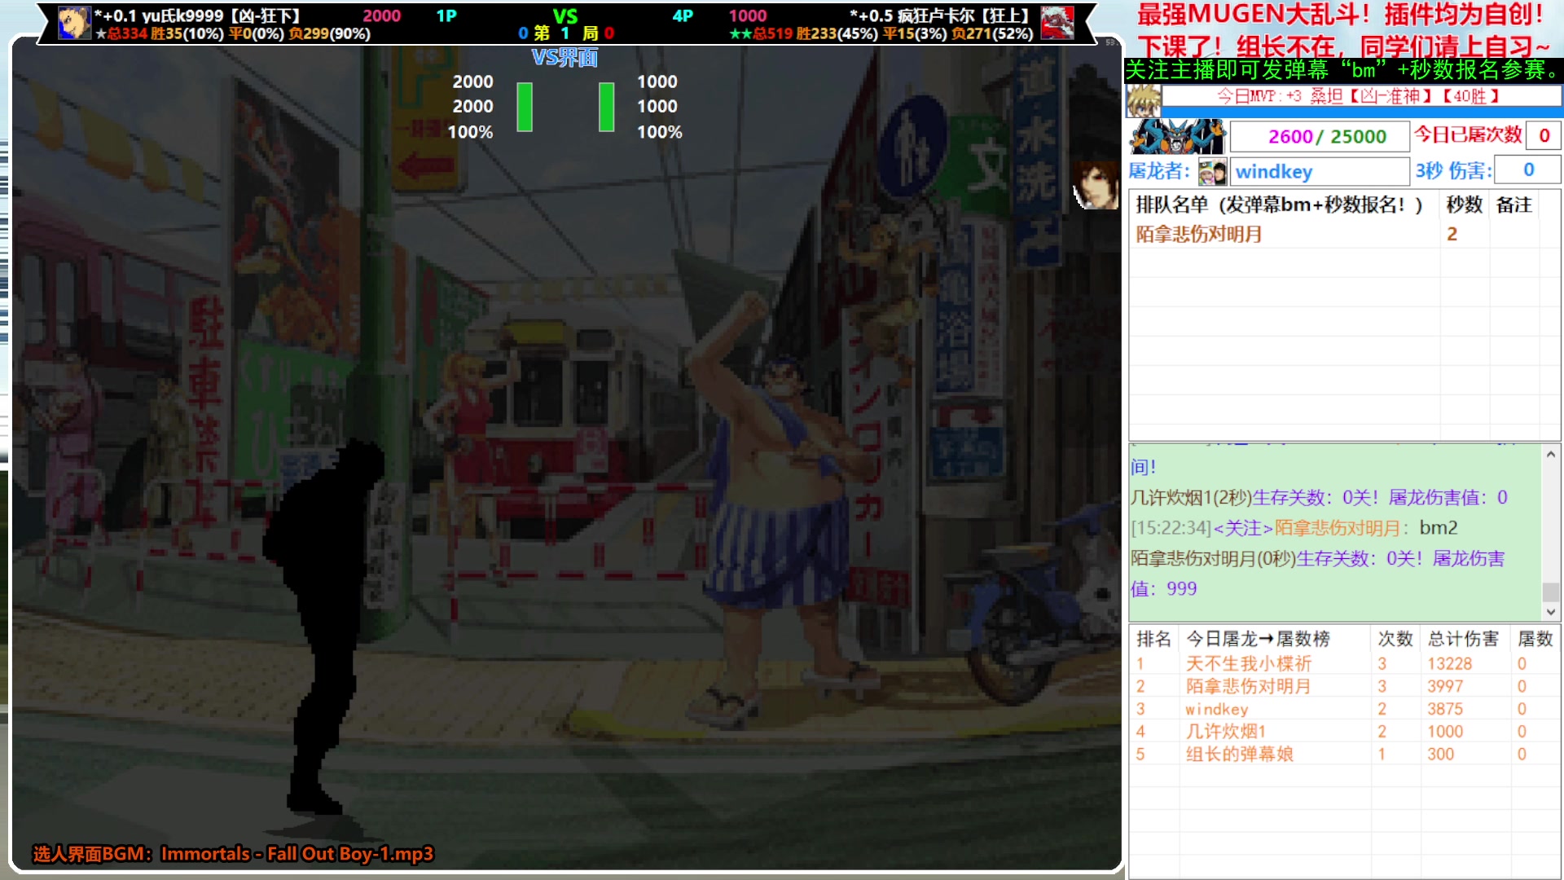Click the windkey dragon slayer avatar
The image size is (1564, 880).
[x=1213, y=172]
